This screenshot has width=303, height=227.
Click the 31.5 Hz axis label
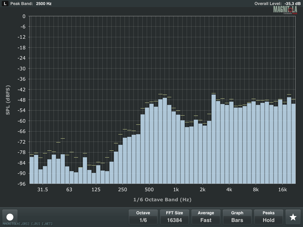tap(43, 189)
